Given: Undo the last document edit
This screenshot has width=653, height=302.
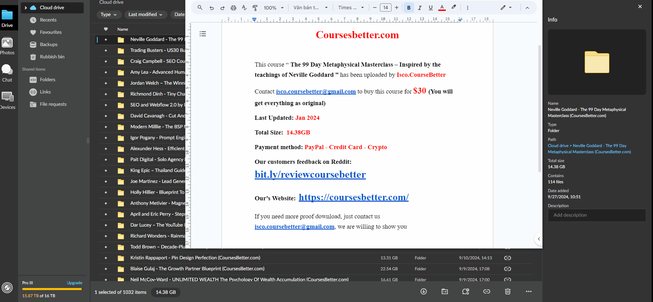Looking at the screenshot, I should 212,8.
